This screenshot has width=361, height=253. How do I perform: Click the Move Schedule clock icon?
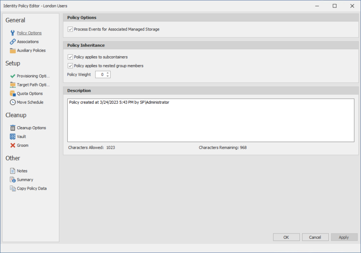tap(13, 102)
